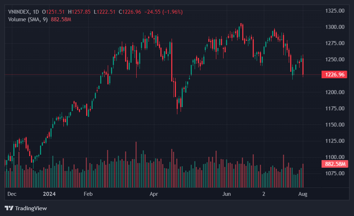Select the Jun time axis marker
Image resolution: width=354 pixels, height=216 pixels.
pyautogui.click(x=226, y=194)
